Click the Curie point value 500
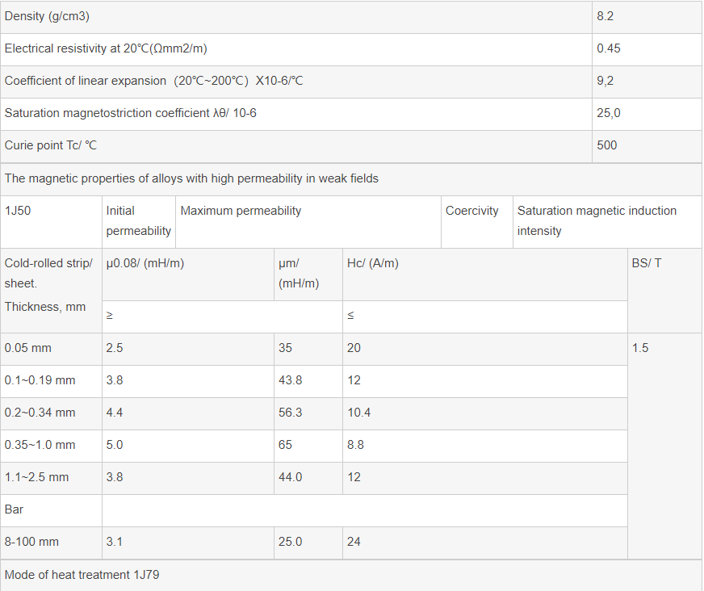 pos(607,145)
